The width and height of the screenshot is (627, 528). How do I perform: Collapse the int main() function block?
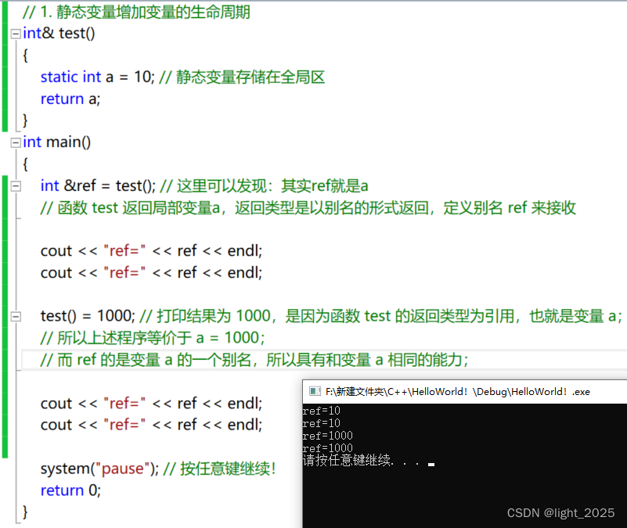coord(16,142)
